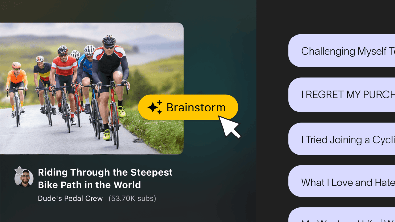Viewport: 395px width, 222px height.
Task: Open the cycling group video thumbnail
Action: 92,88
